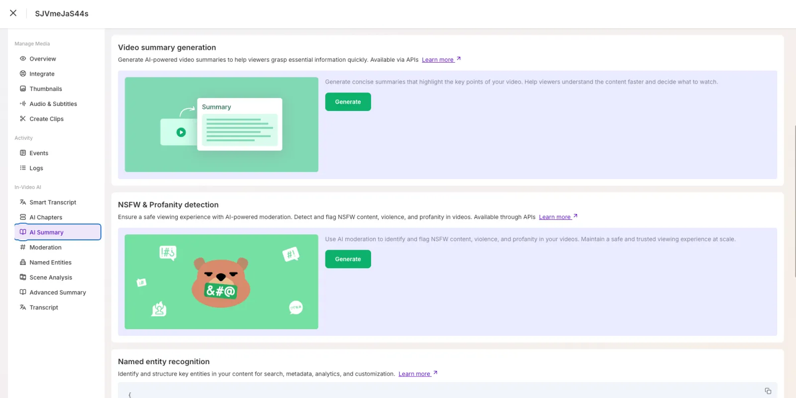Generate NSFW & Profanity moderation
The image size is (796, 398).
pyautogui.click(x=348, y=259)
